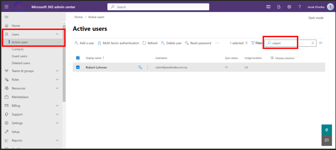336x150 pixels.
Task: Open Guest users in the sidebar
Action: [x=19, y=56]
